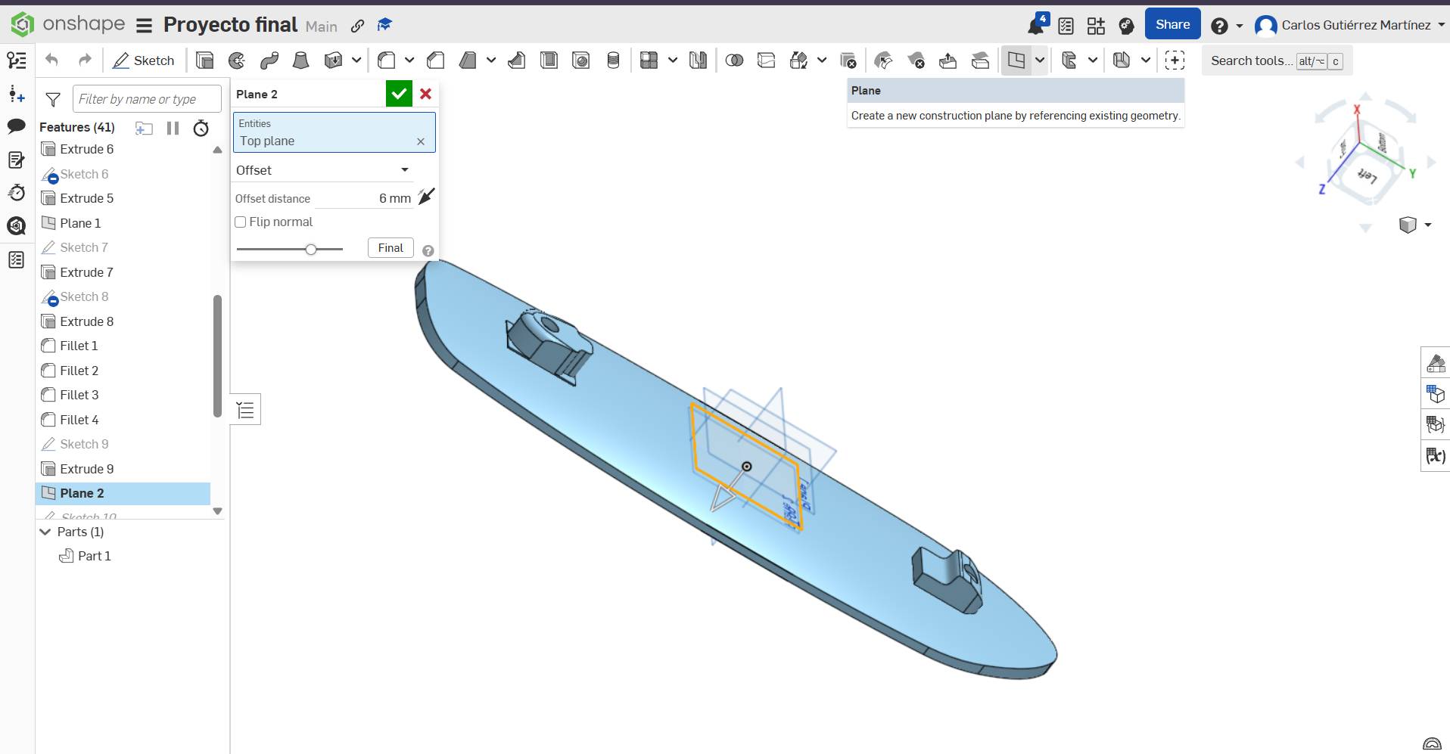The image size is (1450, 754).
Task: Expand the Linear pattern dropdown arrow
Action: point(673,61)
